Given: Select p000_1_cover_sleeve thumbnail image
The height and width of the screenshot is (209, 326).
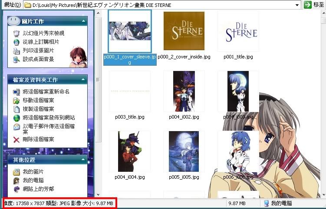Looking at the screenshot, I should 130,31.
